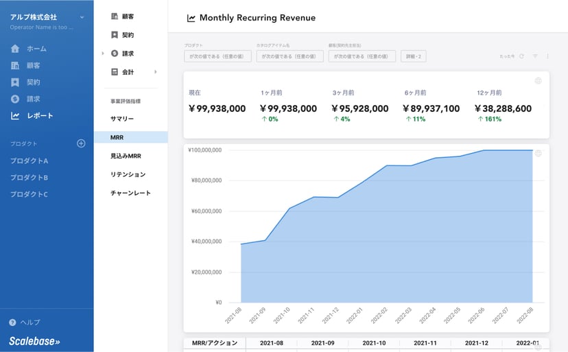Image resolution: width=568 pixels, height=352 pixels.
Task: Open プロダクトA in the sidebar
Action: 29,161
